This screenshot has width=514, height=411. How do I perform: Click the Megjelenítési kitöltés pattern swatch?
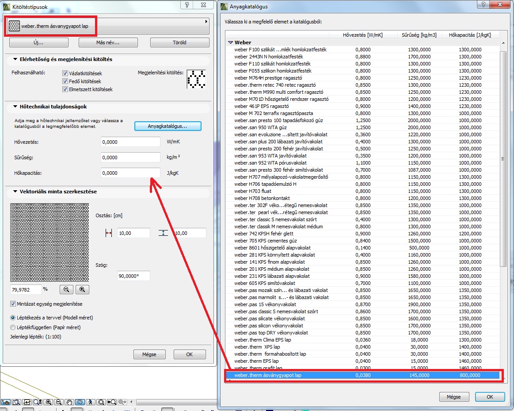click(x=196, y=79)
